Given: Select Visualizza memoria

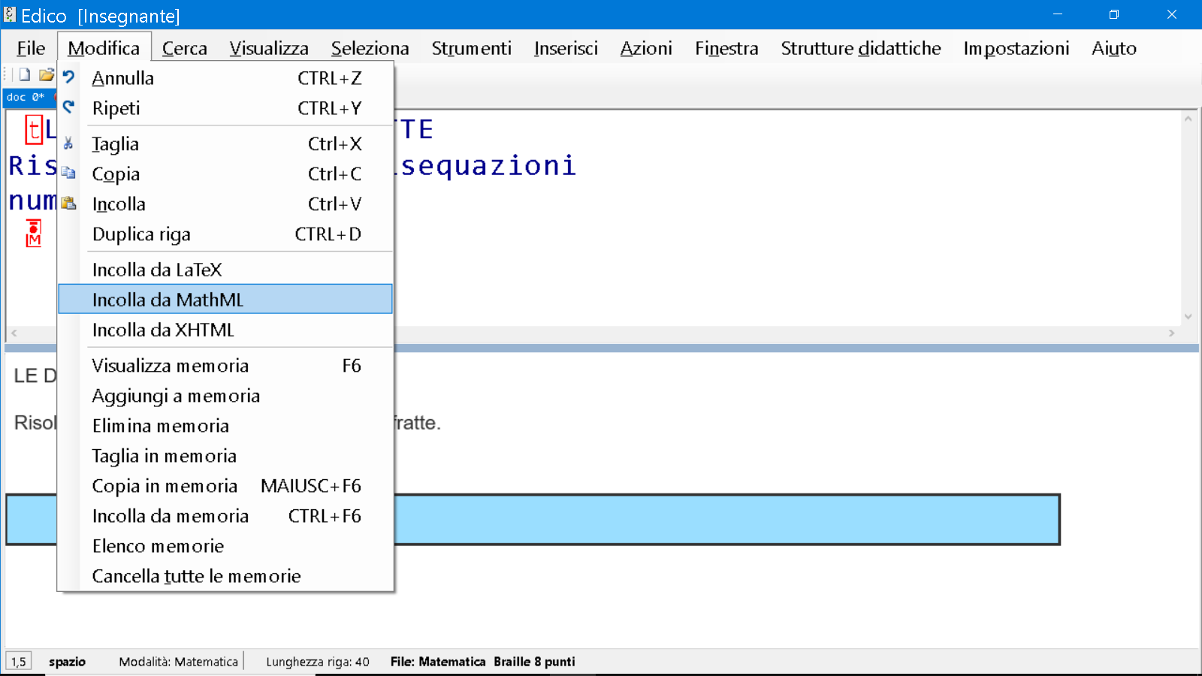Looking at the screenshot, I should pyautogui.click(x=225, y=365).
